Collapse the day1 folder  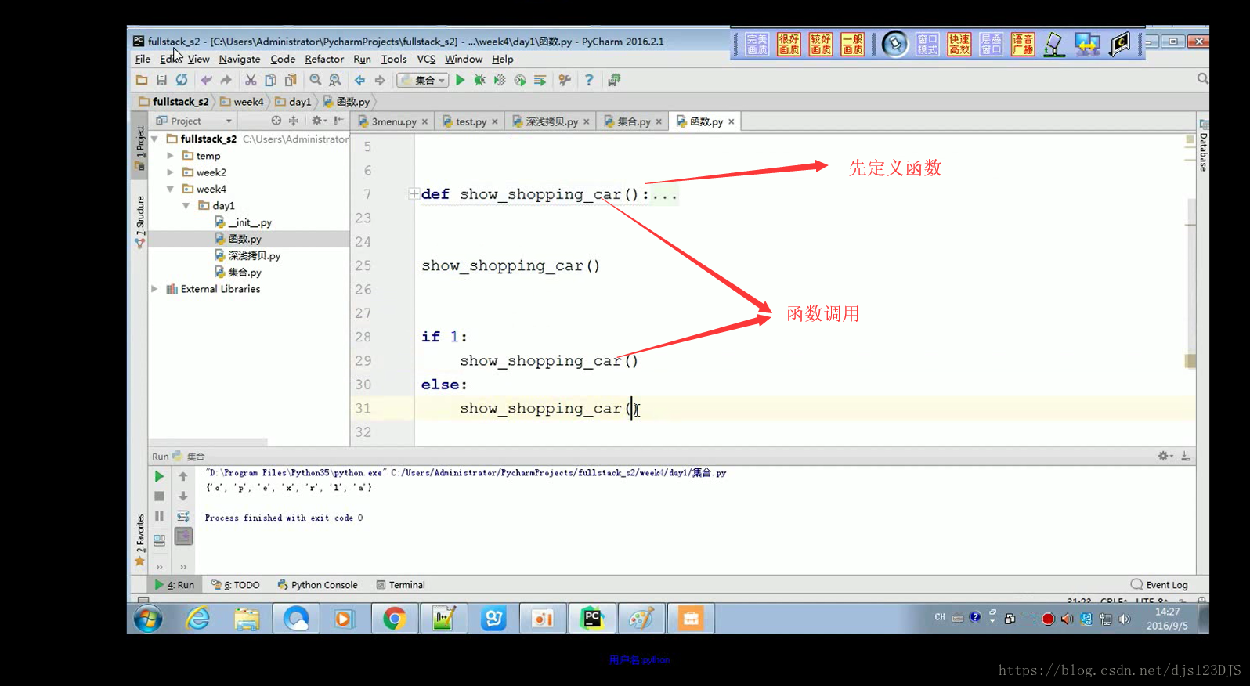186,205
